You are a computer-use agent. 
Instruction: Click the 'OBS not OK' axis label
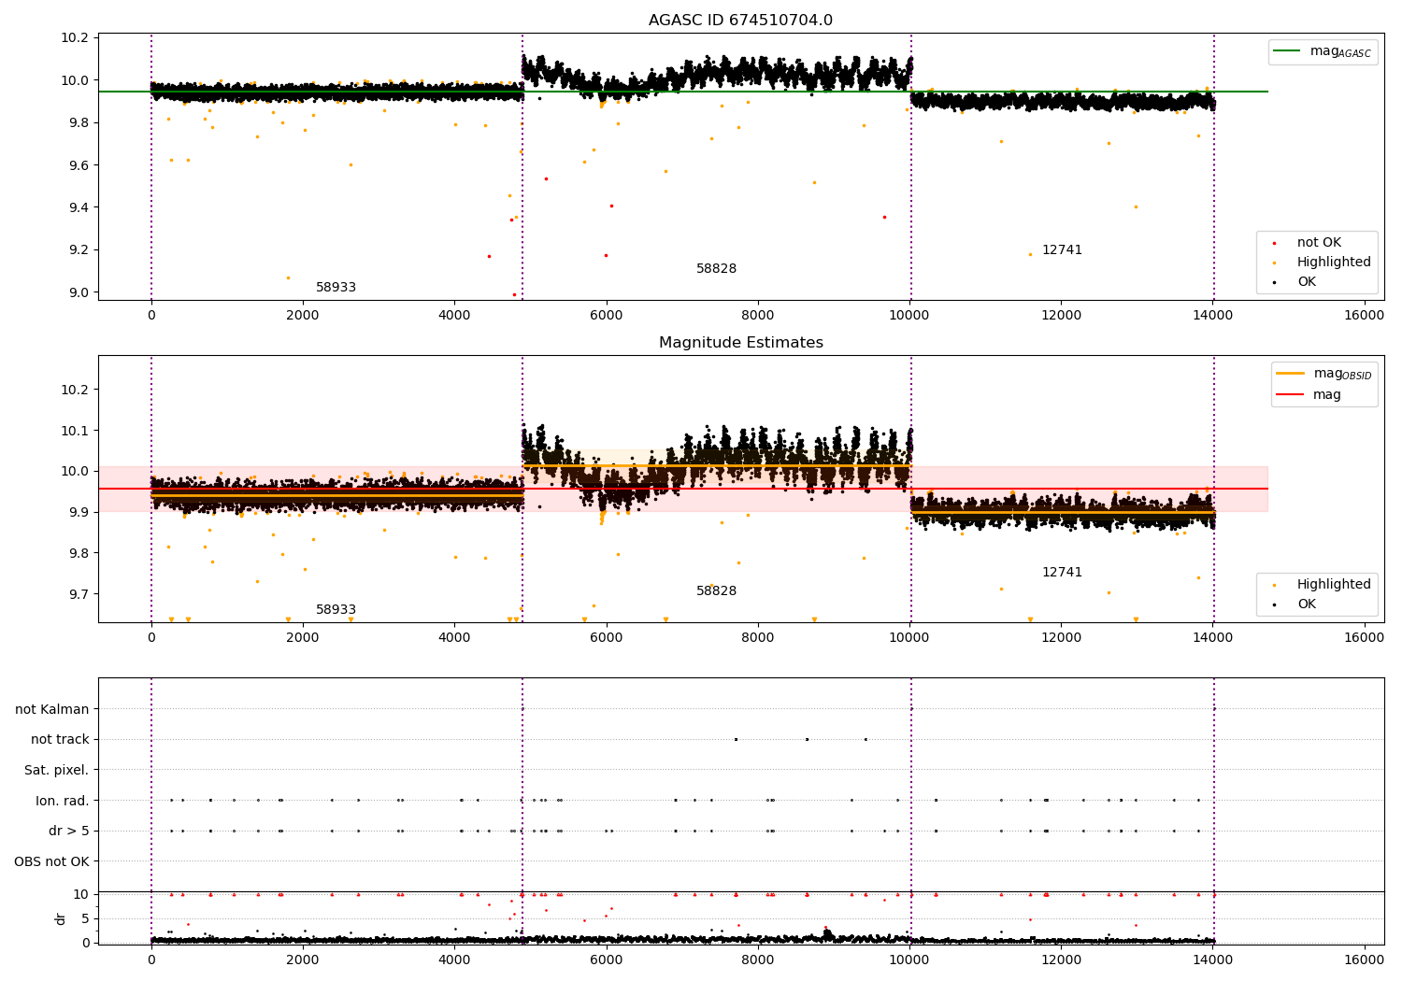52,861
